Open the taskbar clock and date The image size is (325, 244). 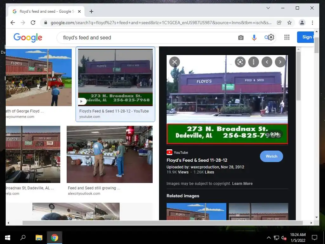(298, 238)
